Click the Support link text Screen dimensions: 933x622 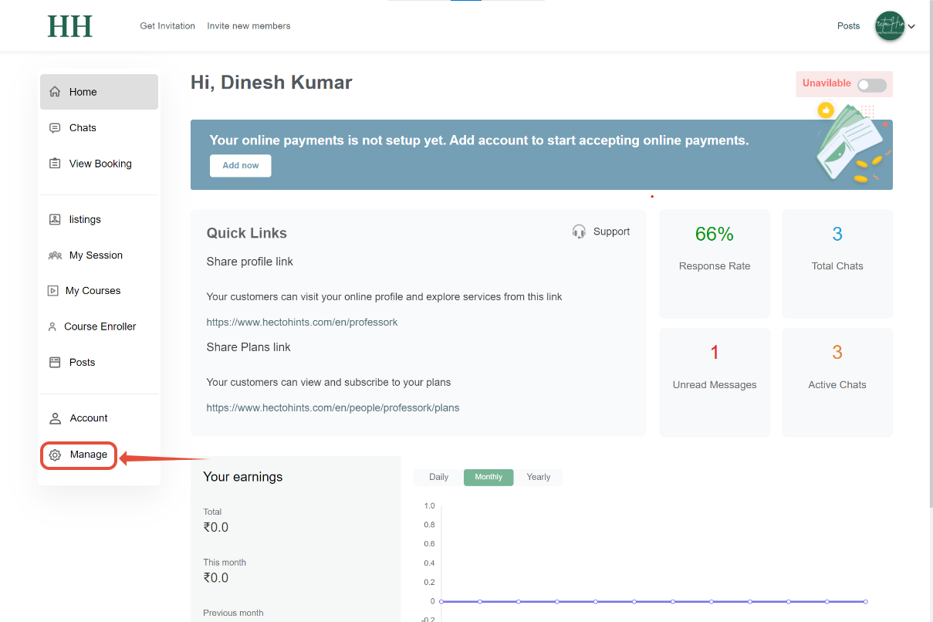click(x=611, y=232)
